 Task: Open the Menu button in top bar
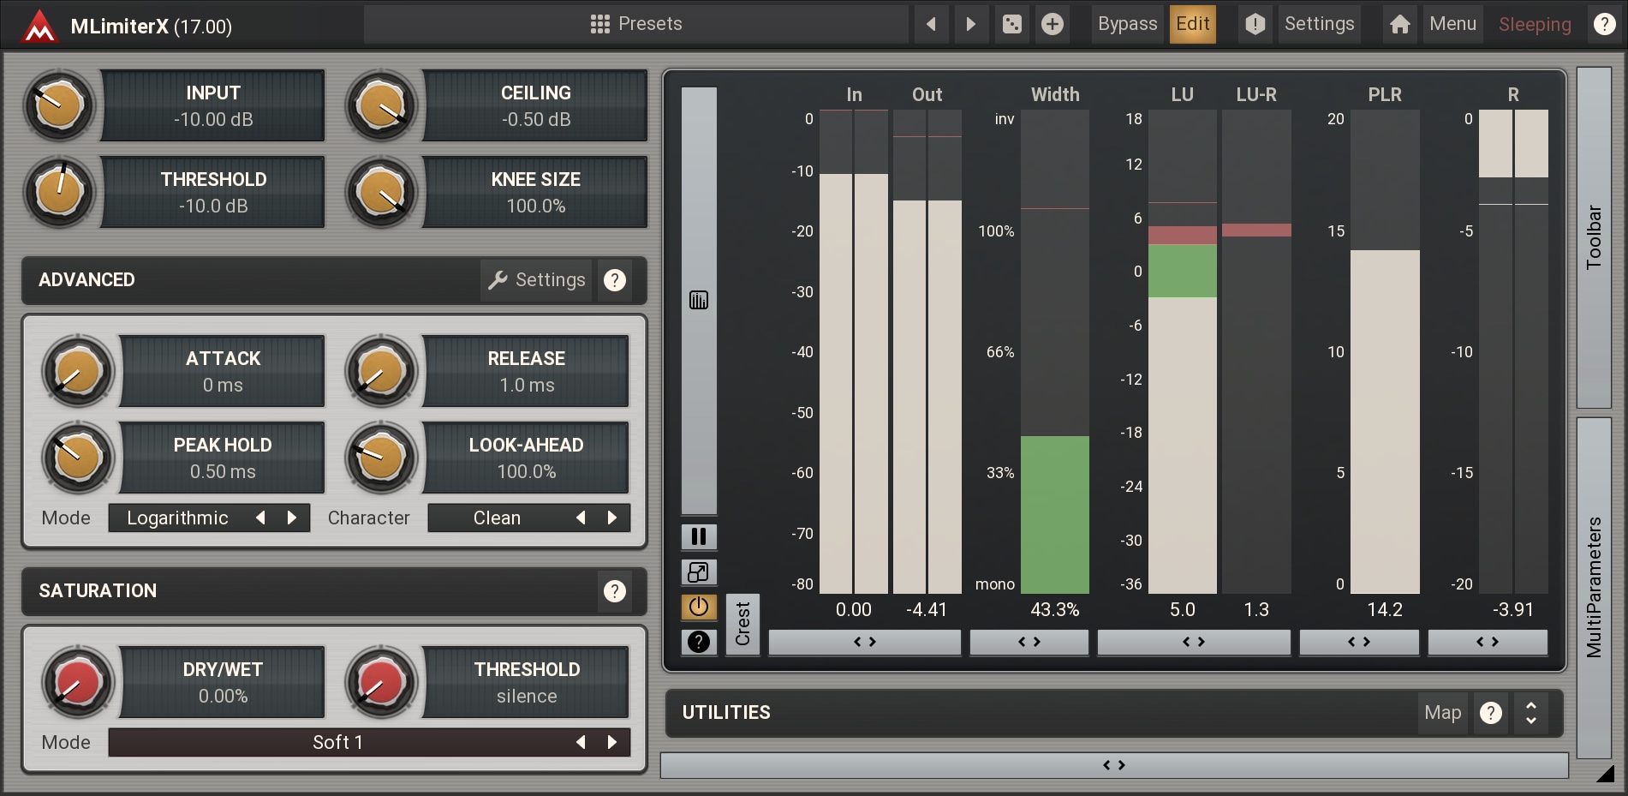tap(1452, 24)
